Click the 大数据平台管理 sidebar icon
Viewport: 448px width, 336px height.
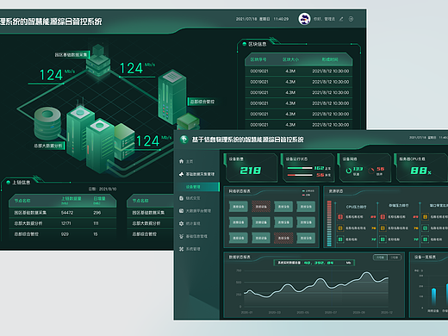coord(181,211)
